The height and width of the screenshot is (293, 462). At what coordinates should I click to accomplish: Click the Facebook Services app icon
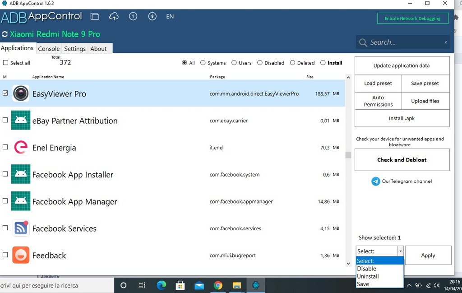coord(21,228)
